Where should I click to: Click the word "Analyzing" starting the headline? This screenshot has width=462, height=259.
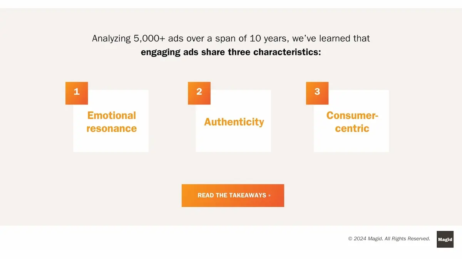[x=111, y=39]
